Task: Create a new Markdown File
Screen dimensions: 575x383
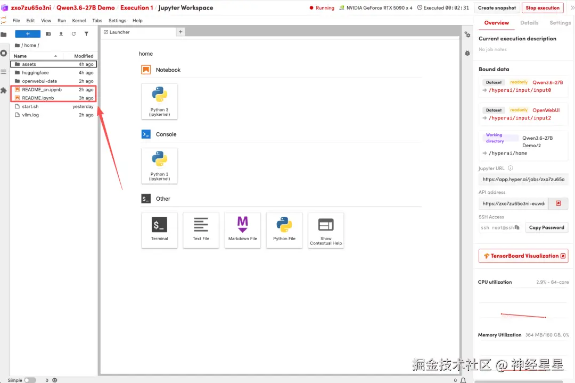Action: pyautogui.click(x=243, y=230)
